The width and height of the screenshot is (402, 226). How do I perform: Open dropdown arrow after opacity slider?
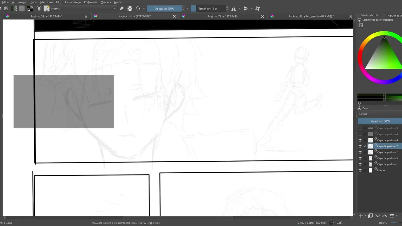[x=188, y=8]
